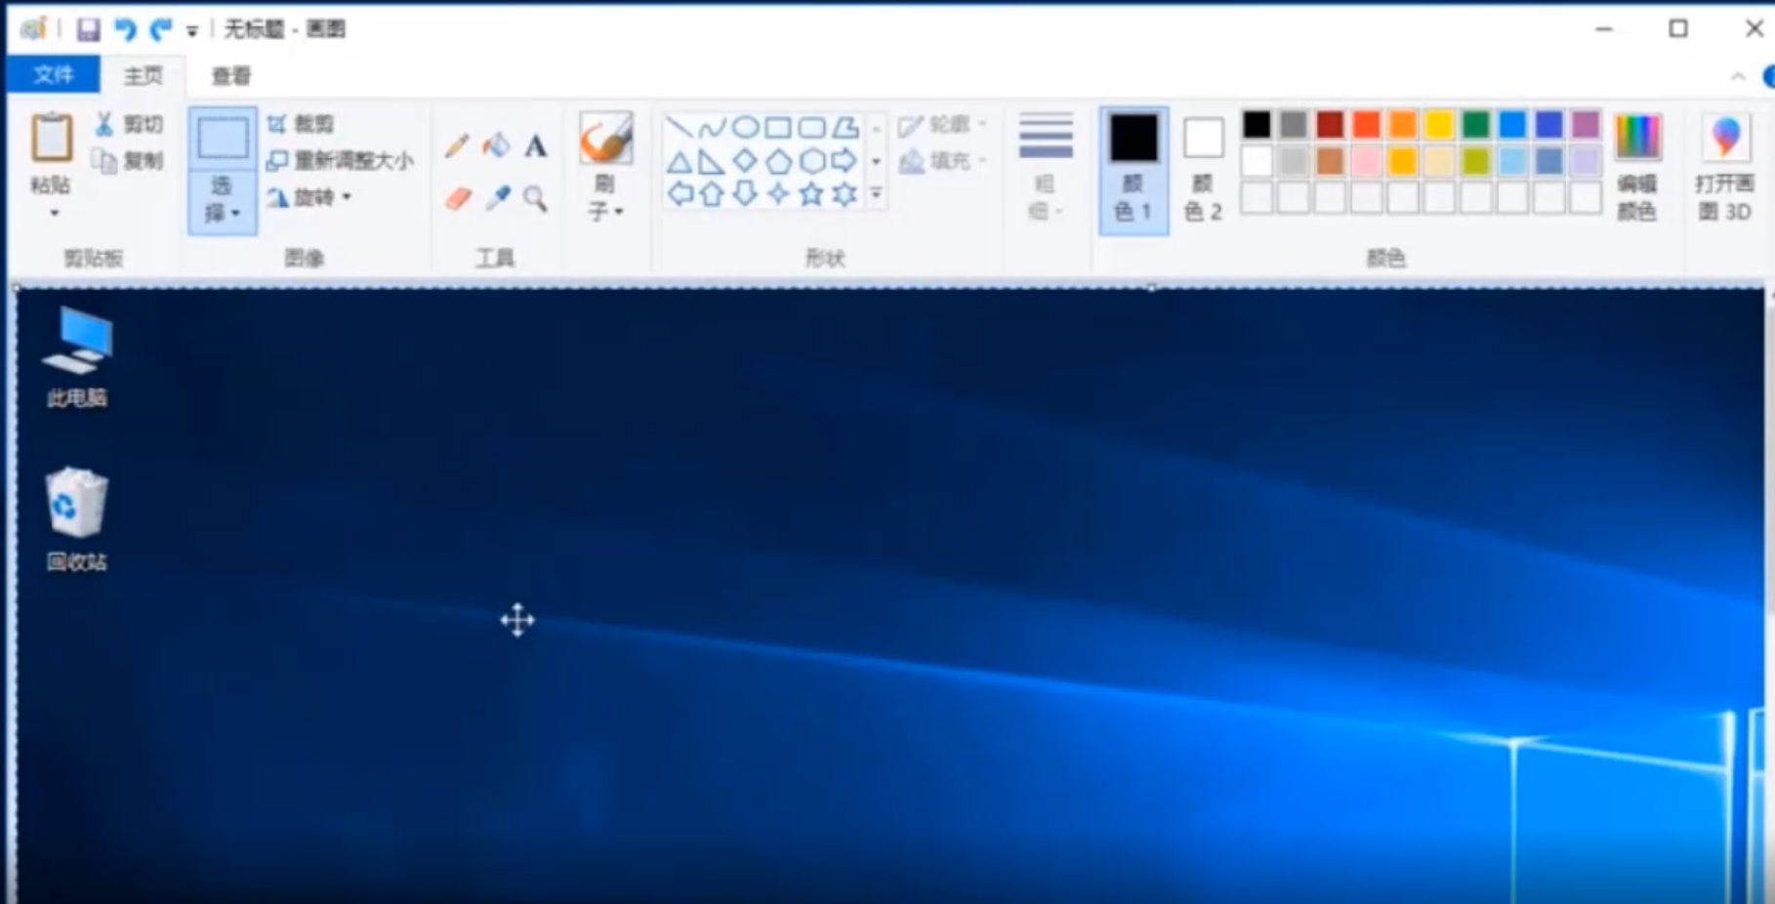Choose the Rectangle shape
The width and height of the screenshot is (1775, 904).
coord(778,127)
